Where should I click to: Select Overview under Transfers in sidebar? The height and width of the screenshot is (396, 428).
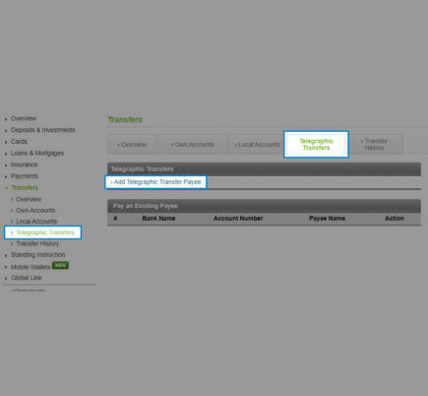coord(29,199)
